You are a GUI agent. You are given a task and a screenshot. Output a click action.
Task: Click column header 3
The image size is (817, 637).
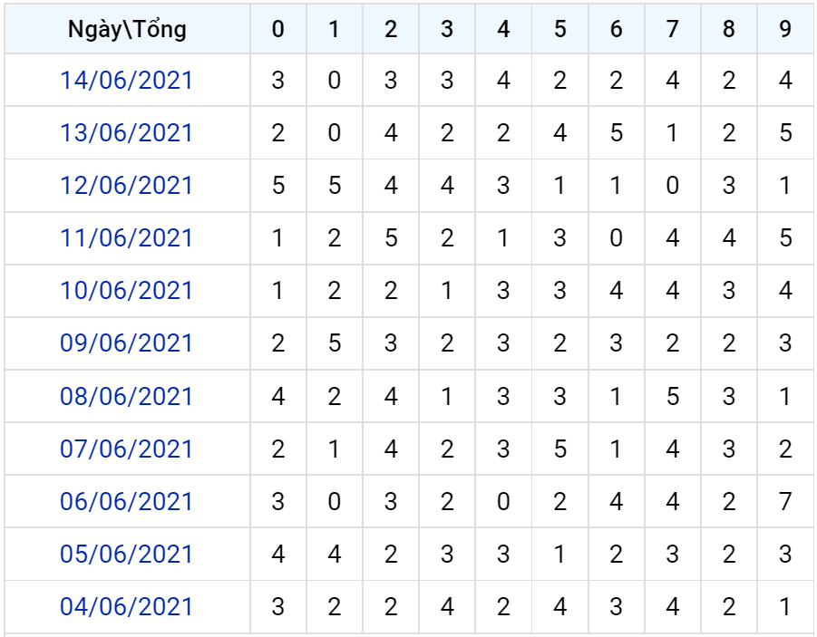tap(447, 29)
